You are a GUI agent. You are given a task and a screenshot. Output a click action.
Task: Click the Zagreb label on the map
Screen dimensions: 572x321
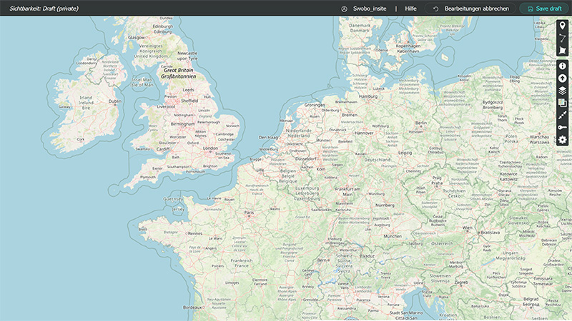click(x=461, y=282)
